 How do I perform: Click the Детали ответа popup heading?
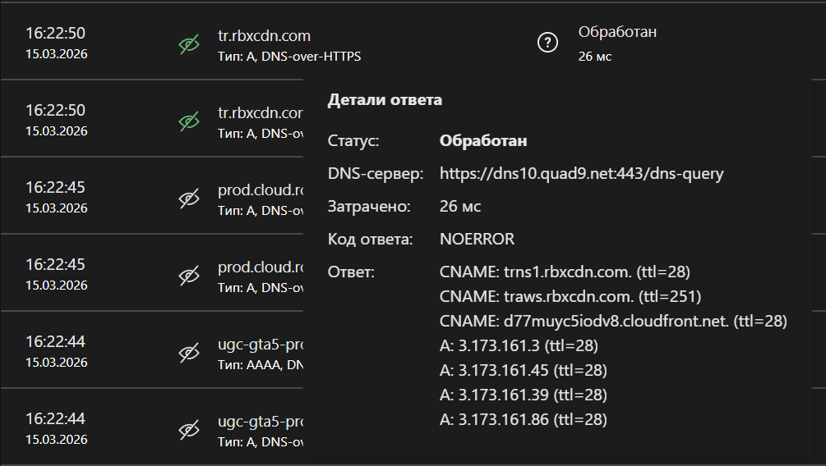click(x=385, y=100)
